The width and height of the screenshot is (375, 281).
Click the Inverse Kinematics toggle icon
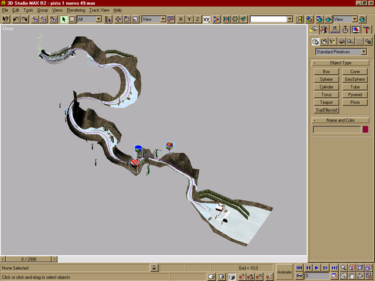[216, 19]
